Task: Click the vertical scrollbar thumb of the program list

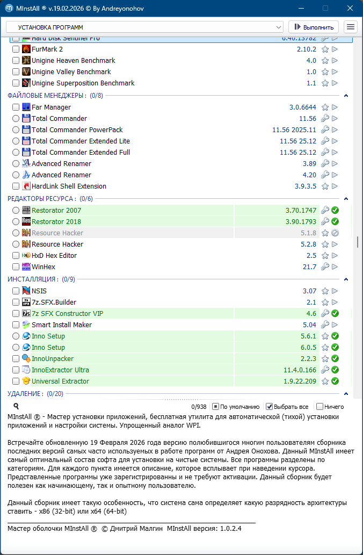Action: pyautogui.click(x=357, y=242)
